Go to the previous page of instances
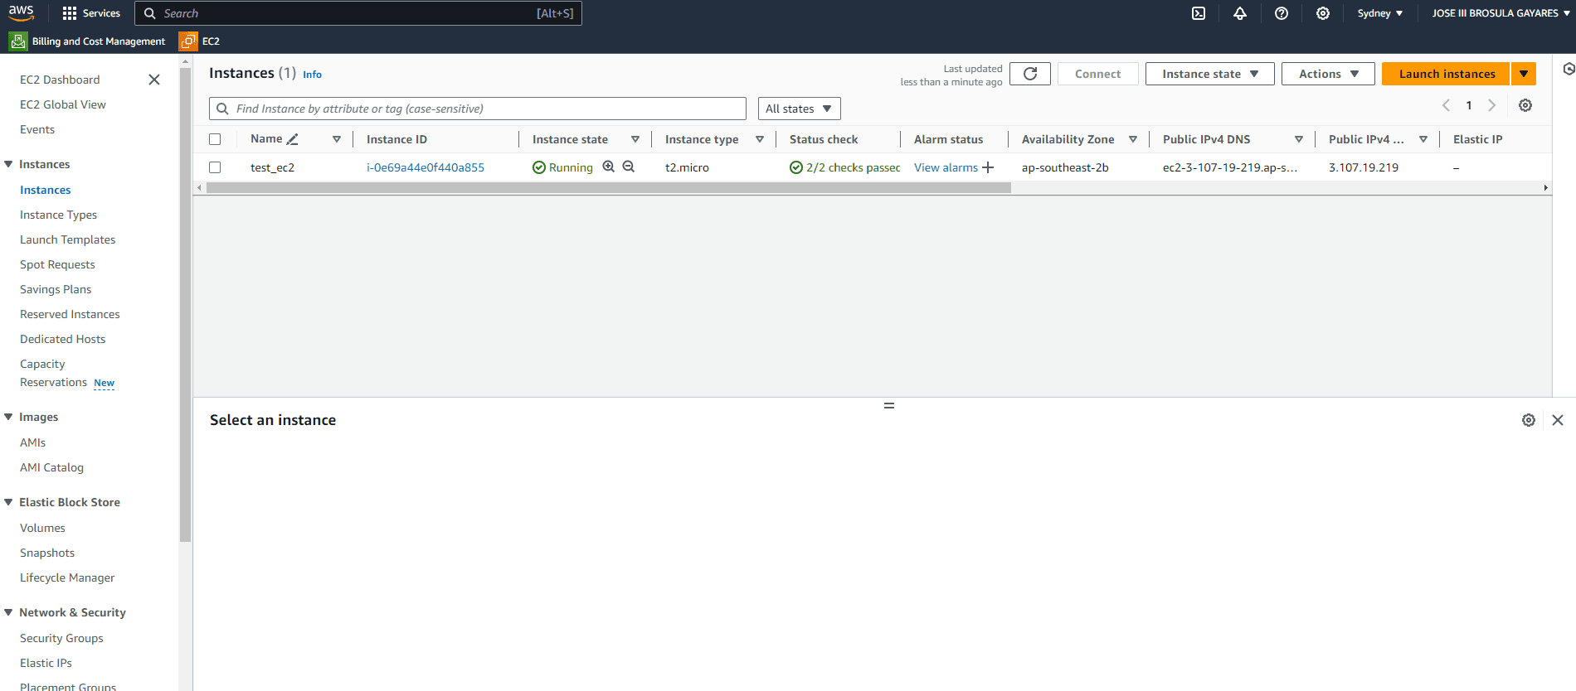The height and width of the screenshot is (691, 1576). [1446, 105]
